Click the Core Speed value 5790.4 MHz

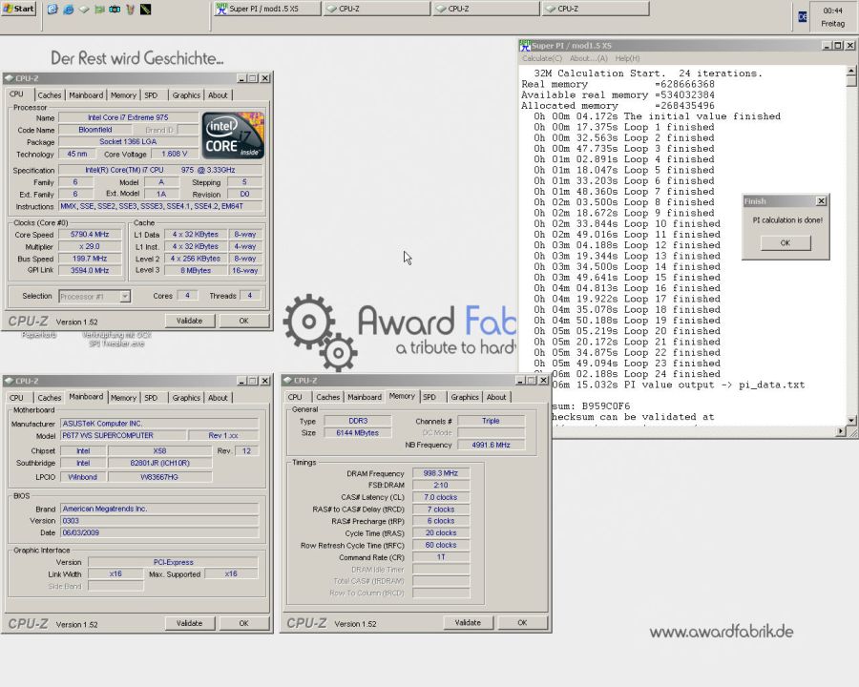(90, 235)
